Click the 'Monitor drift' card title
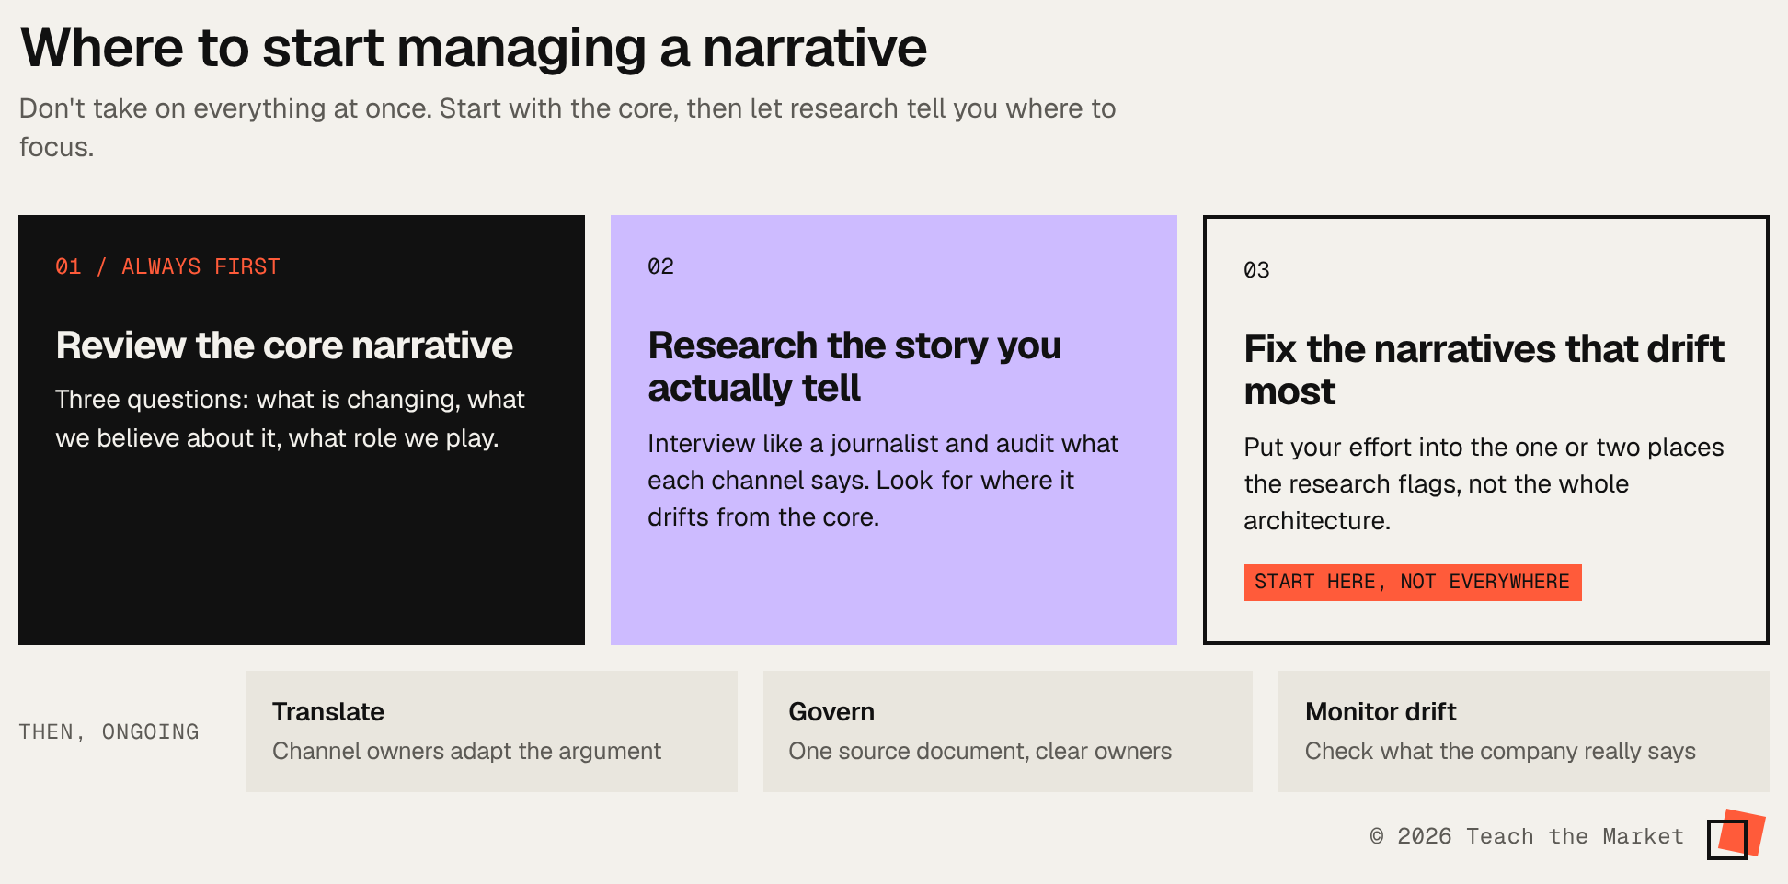Viewport: 1788px width, 884px height. pos(1381,712)
